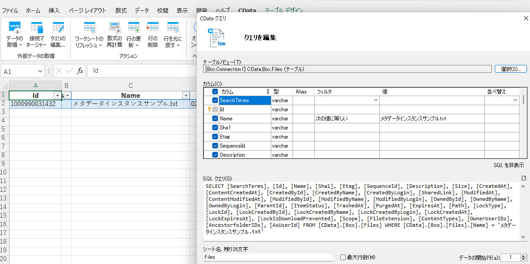Toggle the select-all カラム header checkbox
Viewport: 530px width, 264px height.
215,92
